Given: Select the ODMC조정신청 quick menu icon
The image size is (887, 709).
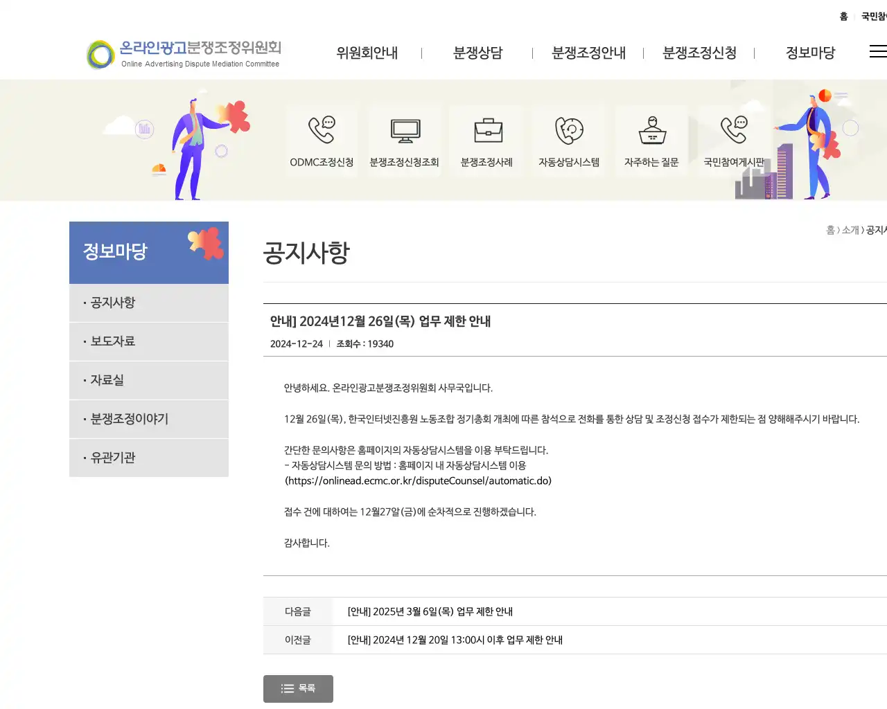Looking at the screenshot, I should (x=322, y=138).
